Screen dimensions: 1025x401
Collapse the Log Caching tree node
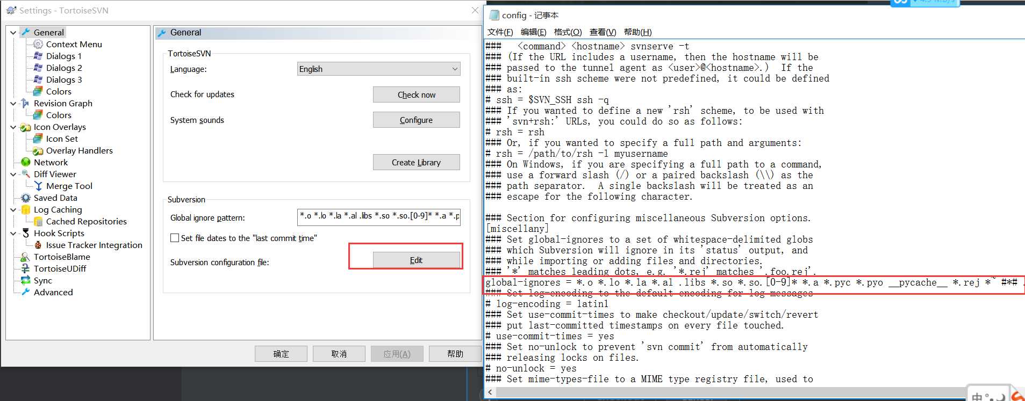[13, 209]
